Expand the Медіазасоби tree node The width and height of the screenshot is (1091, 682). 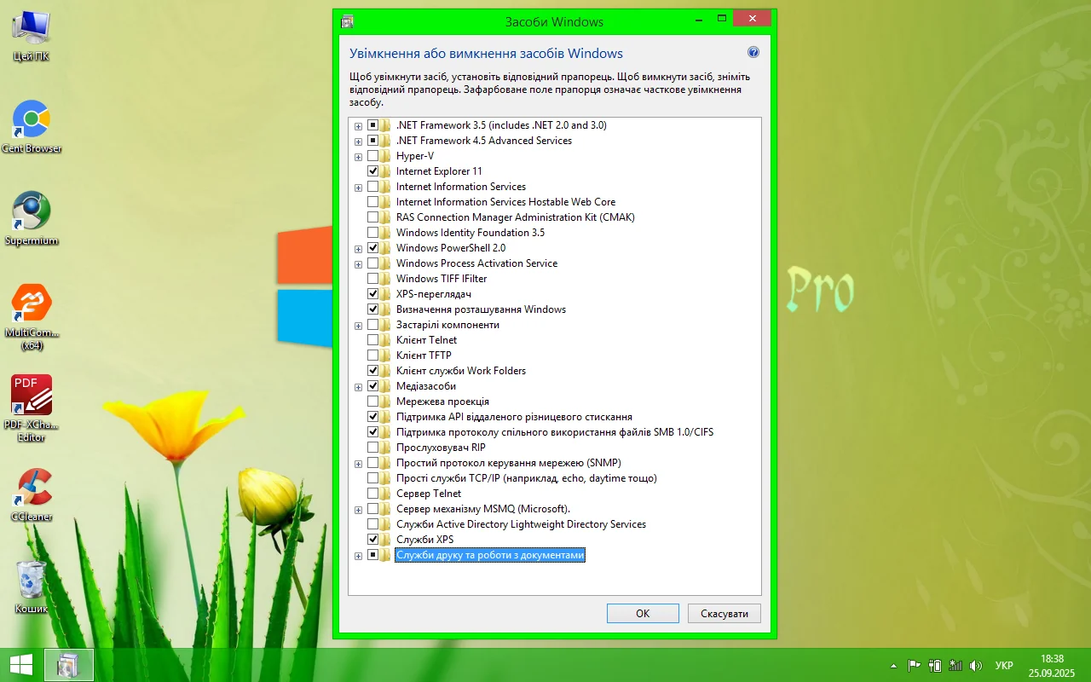click(358, 387)
